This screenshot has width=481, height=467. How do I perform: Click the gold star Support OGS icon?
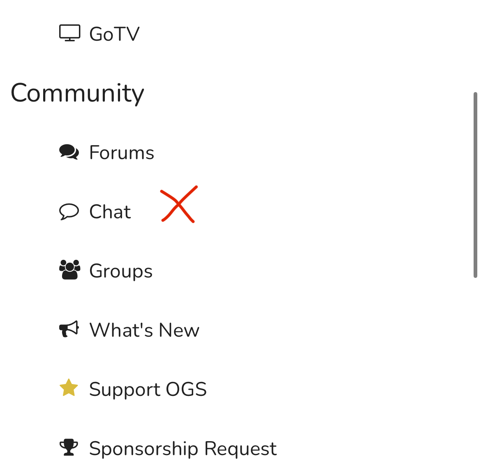(x=69, y=388)
